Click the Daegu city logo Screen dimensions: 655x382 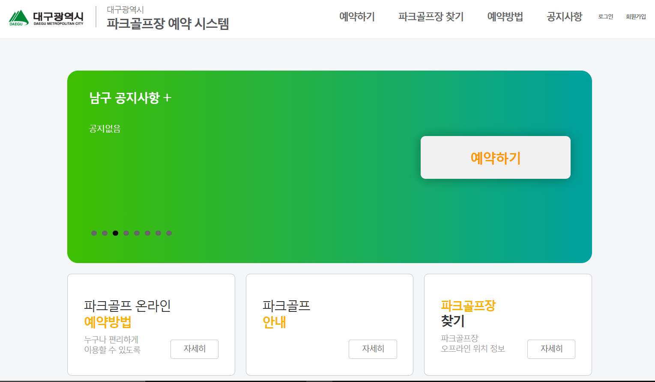(46, 18)
